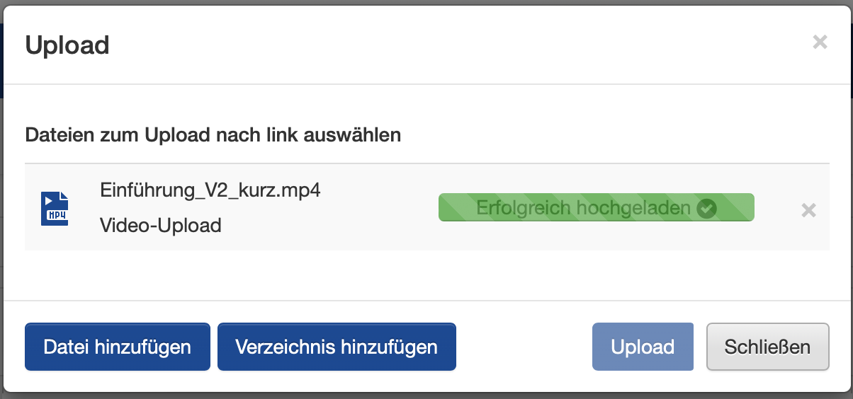The width and height of the screenshot is (853, 399).
Task: Click the Erfolgreich hochgeladen status text
Action: (x=583, y=208)
